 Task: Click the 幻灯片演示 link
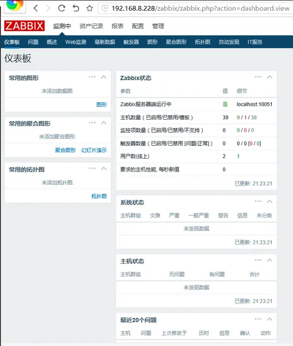pos(94,150)
